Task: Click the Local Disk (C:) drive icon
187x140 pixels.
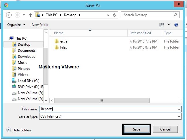Action: (14, 80)
